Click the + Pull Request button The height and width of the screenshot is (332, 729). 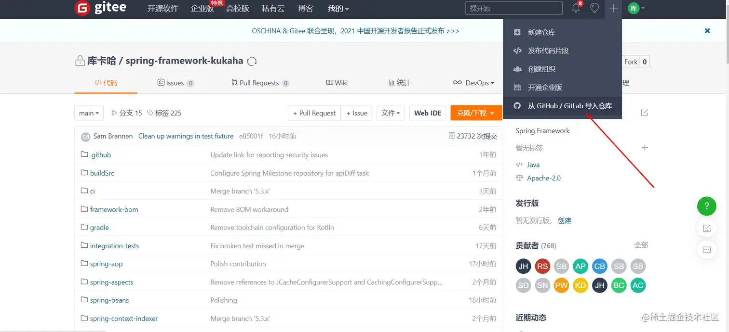[x=314, y=113]
